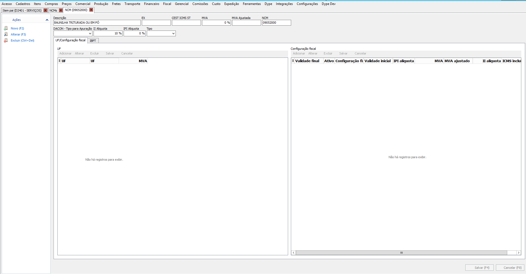Open the DACON Tipo para Apuração dropdown
The width and height of the screenshot is (526, 274).
point(90,34)
